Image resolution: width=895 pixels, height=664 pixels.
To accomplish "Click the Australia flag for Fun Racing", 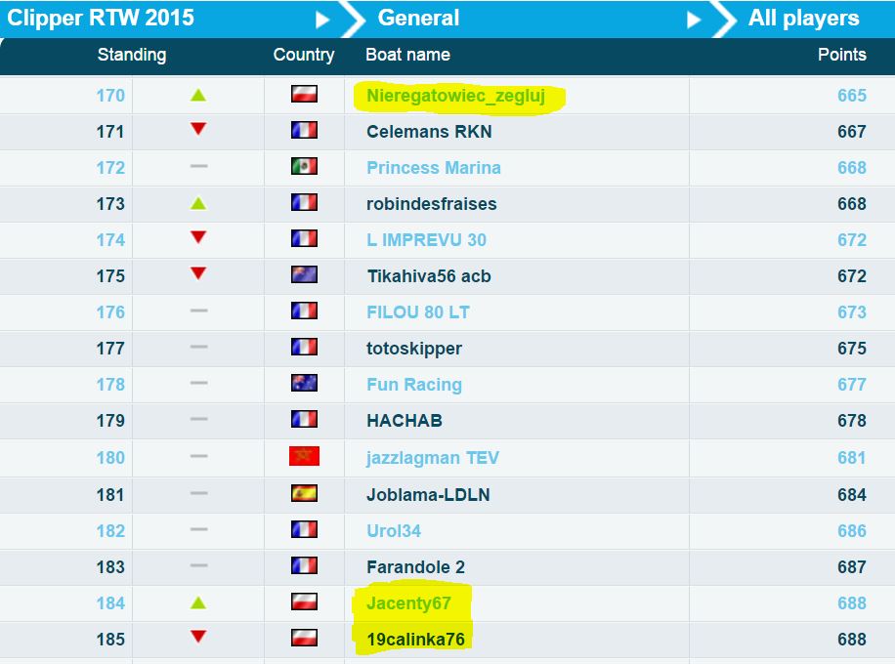I will [x=304, y=383].
